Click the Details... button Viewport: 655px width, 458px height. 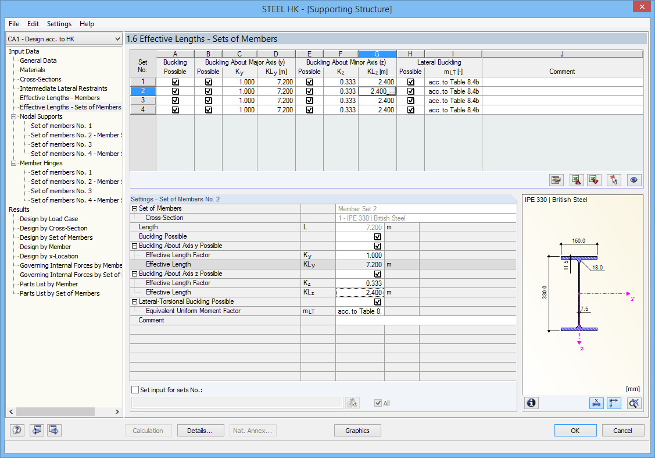tap(200, 431)
